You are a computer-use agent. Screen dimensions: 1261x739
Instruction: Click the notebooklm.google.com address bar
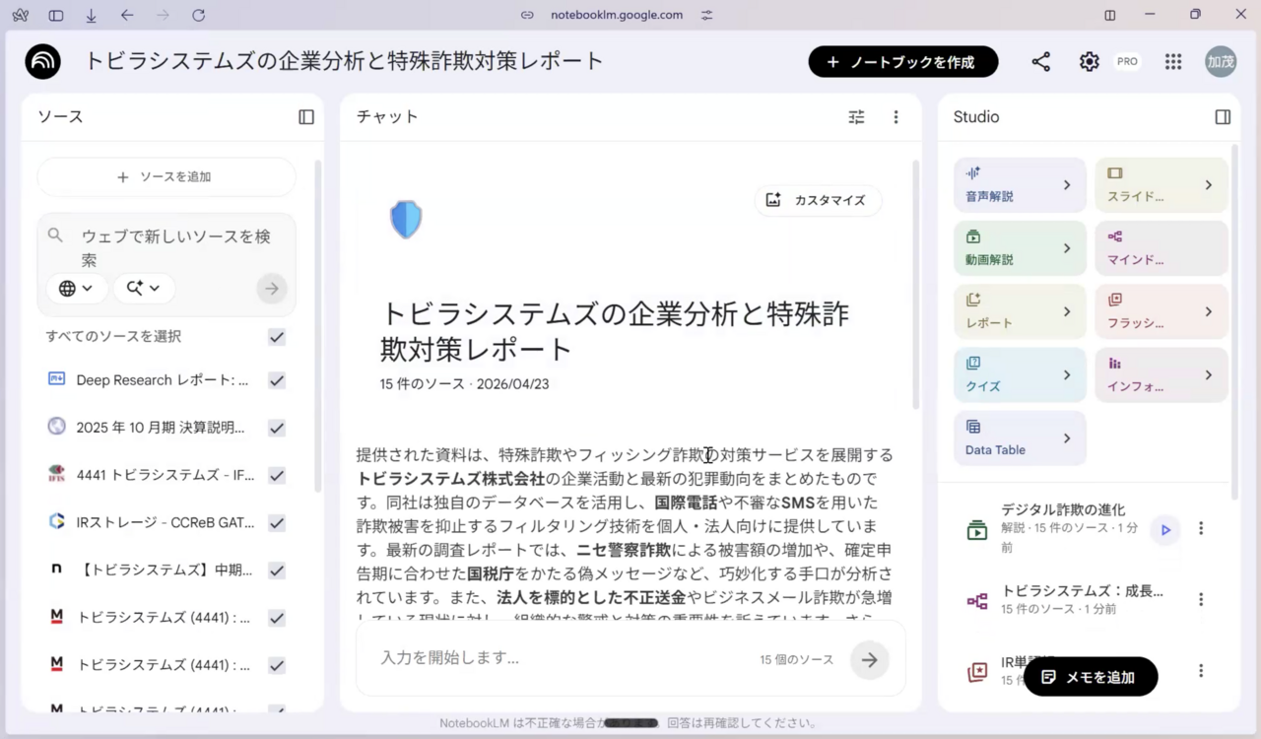pos(615,15)
